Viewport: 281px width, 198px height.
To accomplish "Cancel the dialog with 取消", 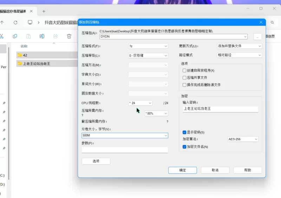I will click(x=215, y=170).
